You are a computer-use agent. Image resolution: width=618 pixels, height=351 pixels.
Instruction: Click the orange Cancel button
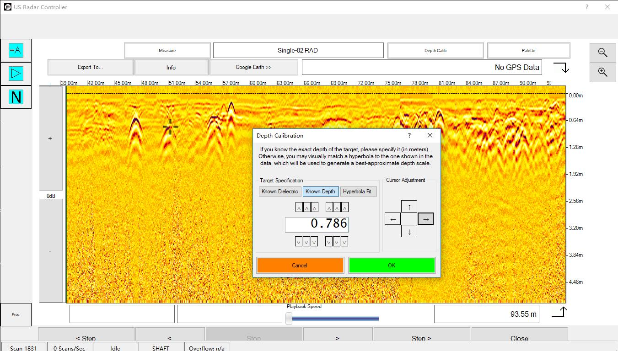300,265
